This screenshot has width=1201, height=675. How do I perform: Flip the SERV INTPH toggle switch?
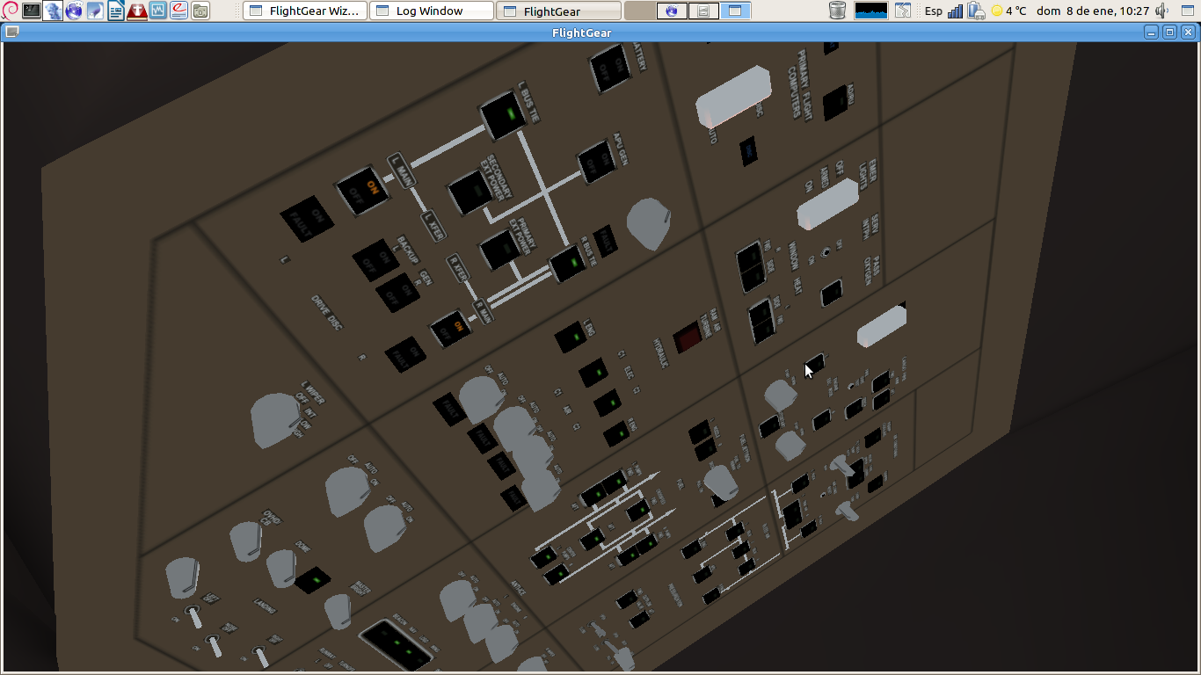coord(825,253)
